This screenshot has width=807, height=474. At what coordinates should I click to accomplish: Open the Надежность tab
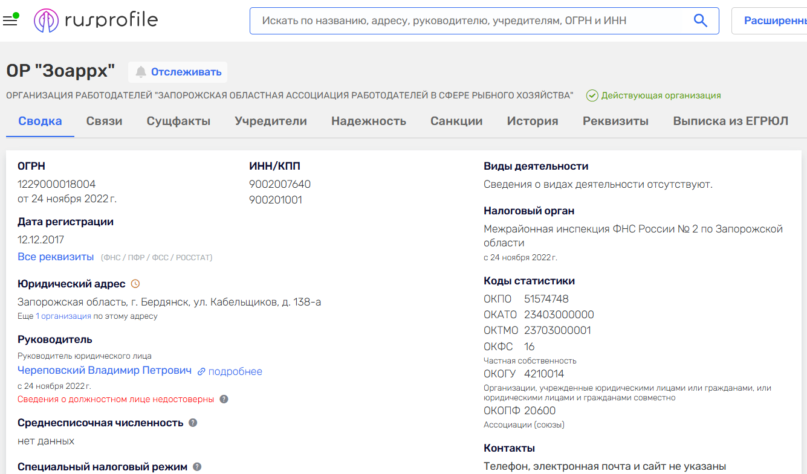coord(368,121)
